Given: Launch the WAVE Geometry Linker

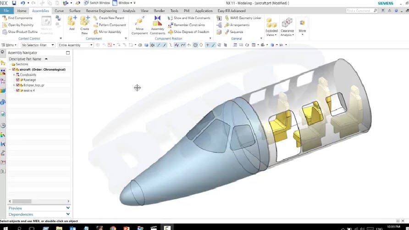Looking at the screenshot, I should (242, 18).
